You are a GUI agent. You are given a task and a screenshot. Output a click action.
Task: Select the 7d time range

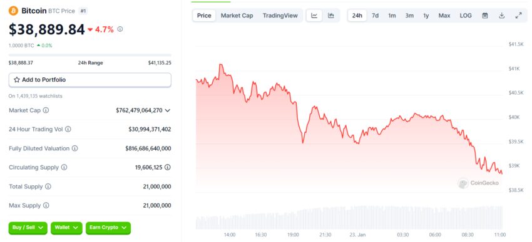click(x=375, y=16)
